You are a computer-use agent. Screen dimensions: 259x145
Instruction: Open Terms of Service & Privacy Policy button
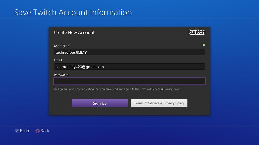point(159,103)
